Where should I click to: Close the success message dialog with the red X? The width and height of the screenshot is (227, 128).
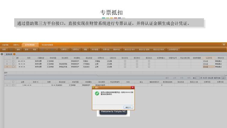pos(132,87)
